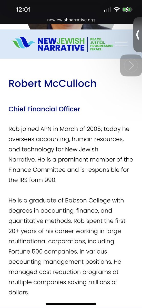Tap the Peace. Justice. Progressive Israel. tagline
Image resolution: width=142 pixels, height=308 pixels.
click(101, 44)
